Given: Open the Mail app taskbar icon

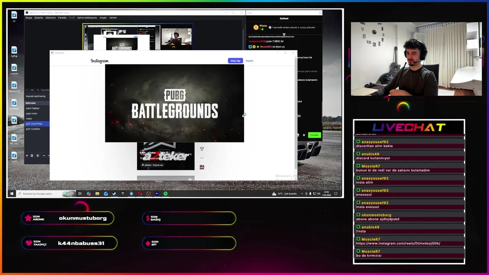Looking at the screenshot, I should pyautogui.click(x=106, y=194).
